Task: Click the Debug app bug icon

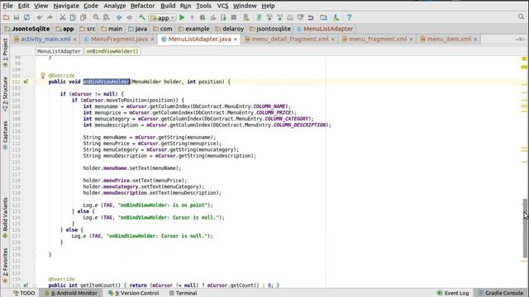Action: 203,17
